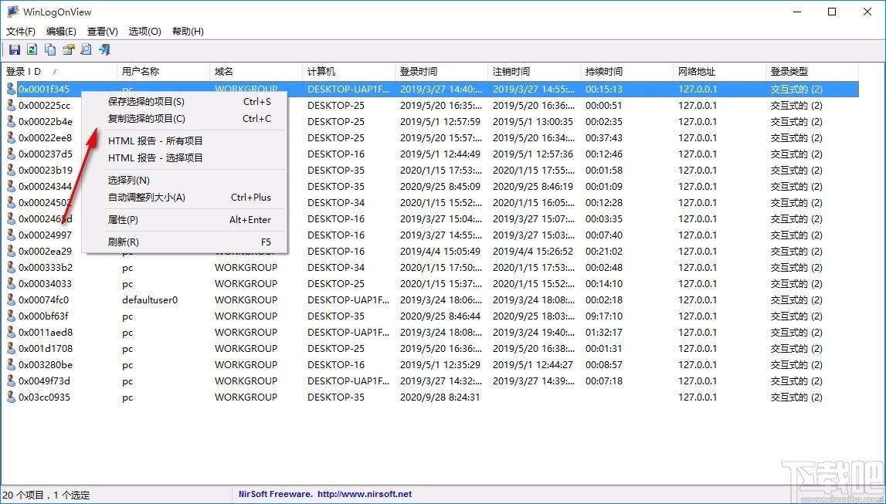Click user icon of row 0x003280be

pos(11,365)
